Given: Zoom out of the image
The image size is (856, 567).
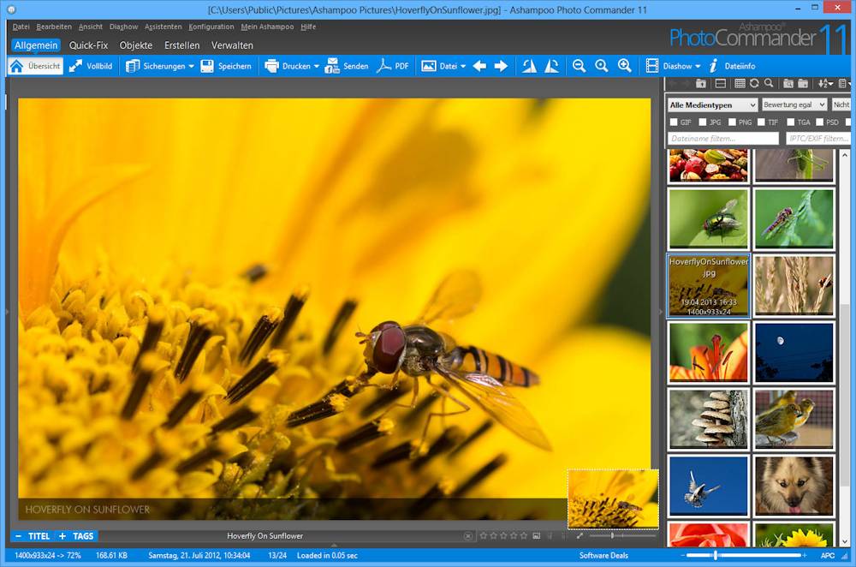Looking at the screenshot, I should click(580, 66).
